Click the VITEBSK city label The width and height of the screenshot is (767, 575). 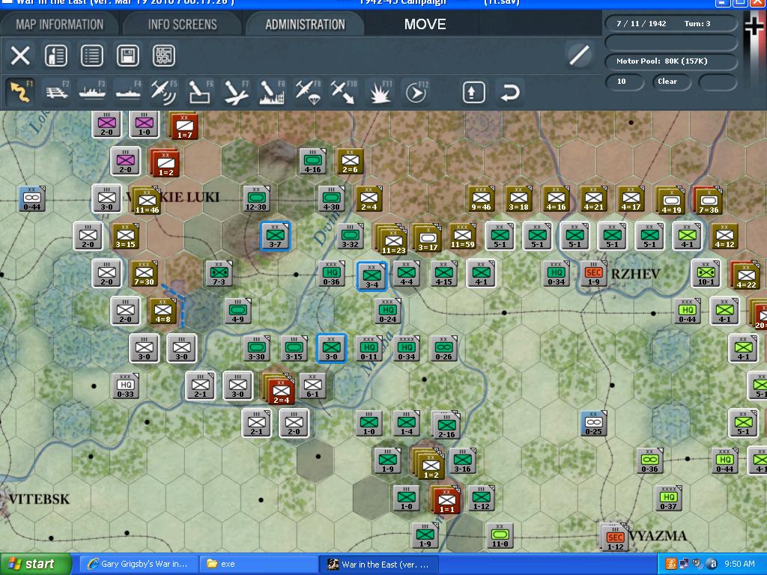pyautogui.click(x=39, y=499)
